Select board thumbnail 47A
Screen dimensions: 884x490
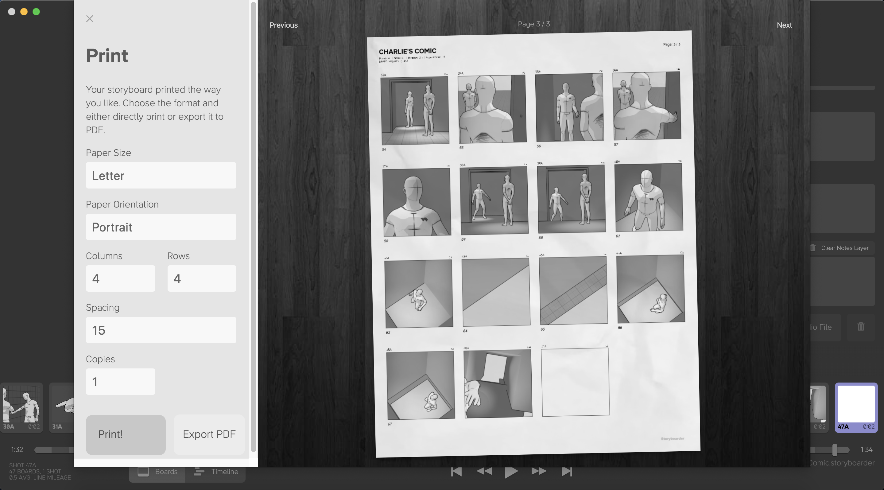tap(856, 408)
